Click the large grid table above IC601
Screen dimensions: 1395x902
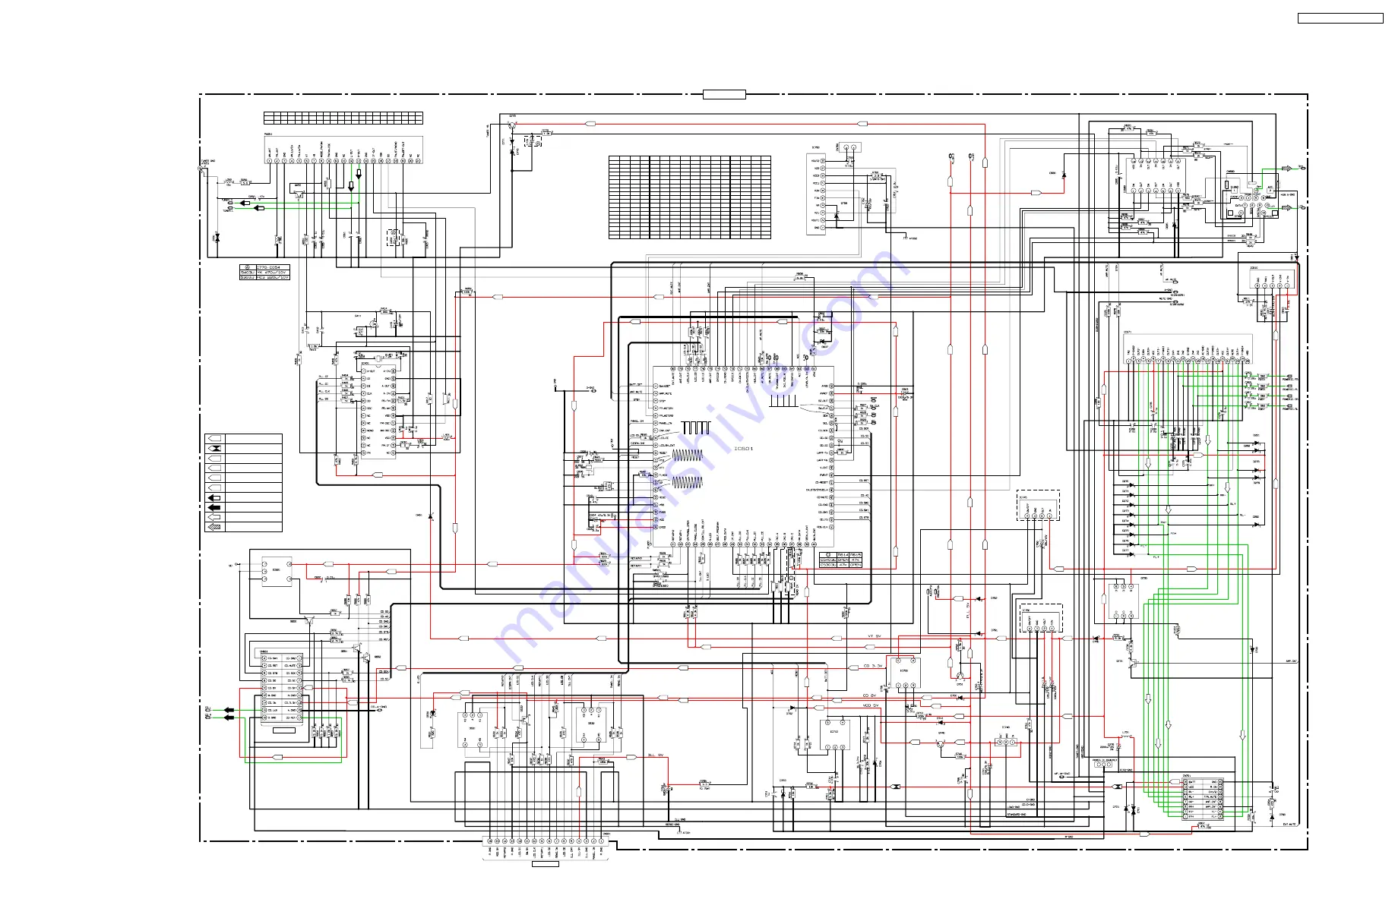690,197
